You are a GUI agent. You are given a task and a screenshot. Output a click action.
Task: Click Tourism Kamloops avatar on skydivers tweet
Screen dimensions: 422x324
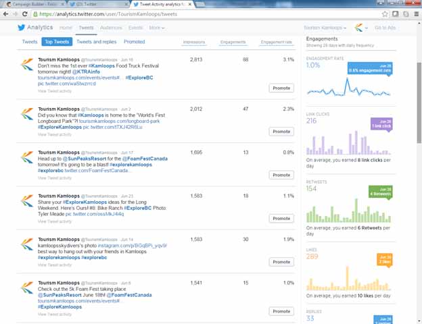coord(27,244)
